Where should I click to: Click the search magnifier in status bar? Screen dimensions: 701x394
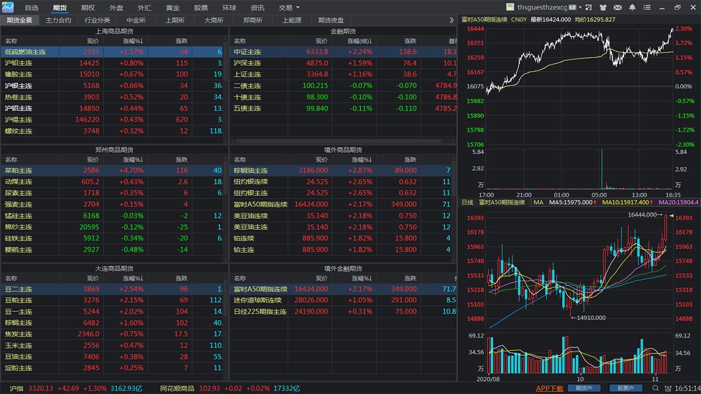pos(656,388)
